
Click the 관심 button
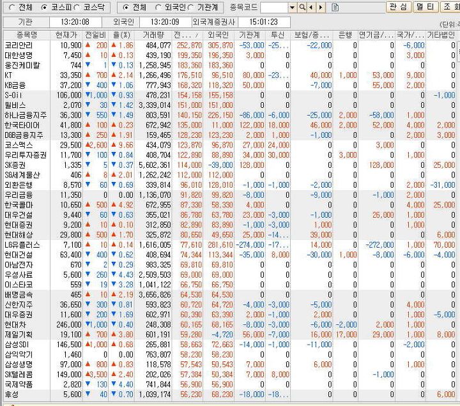tap(399, 7)
